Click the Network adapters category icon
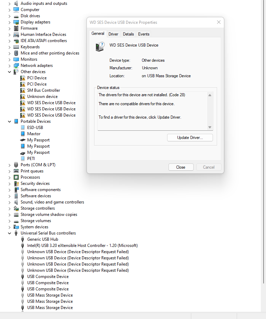This screenshot has width=266, height=319. coord(16,66)
